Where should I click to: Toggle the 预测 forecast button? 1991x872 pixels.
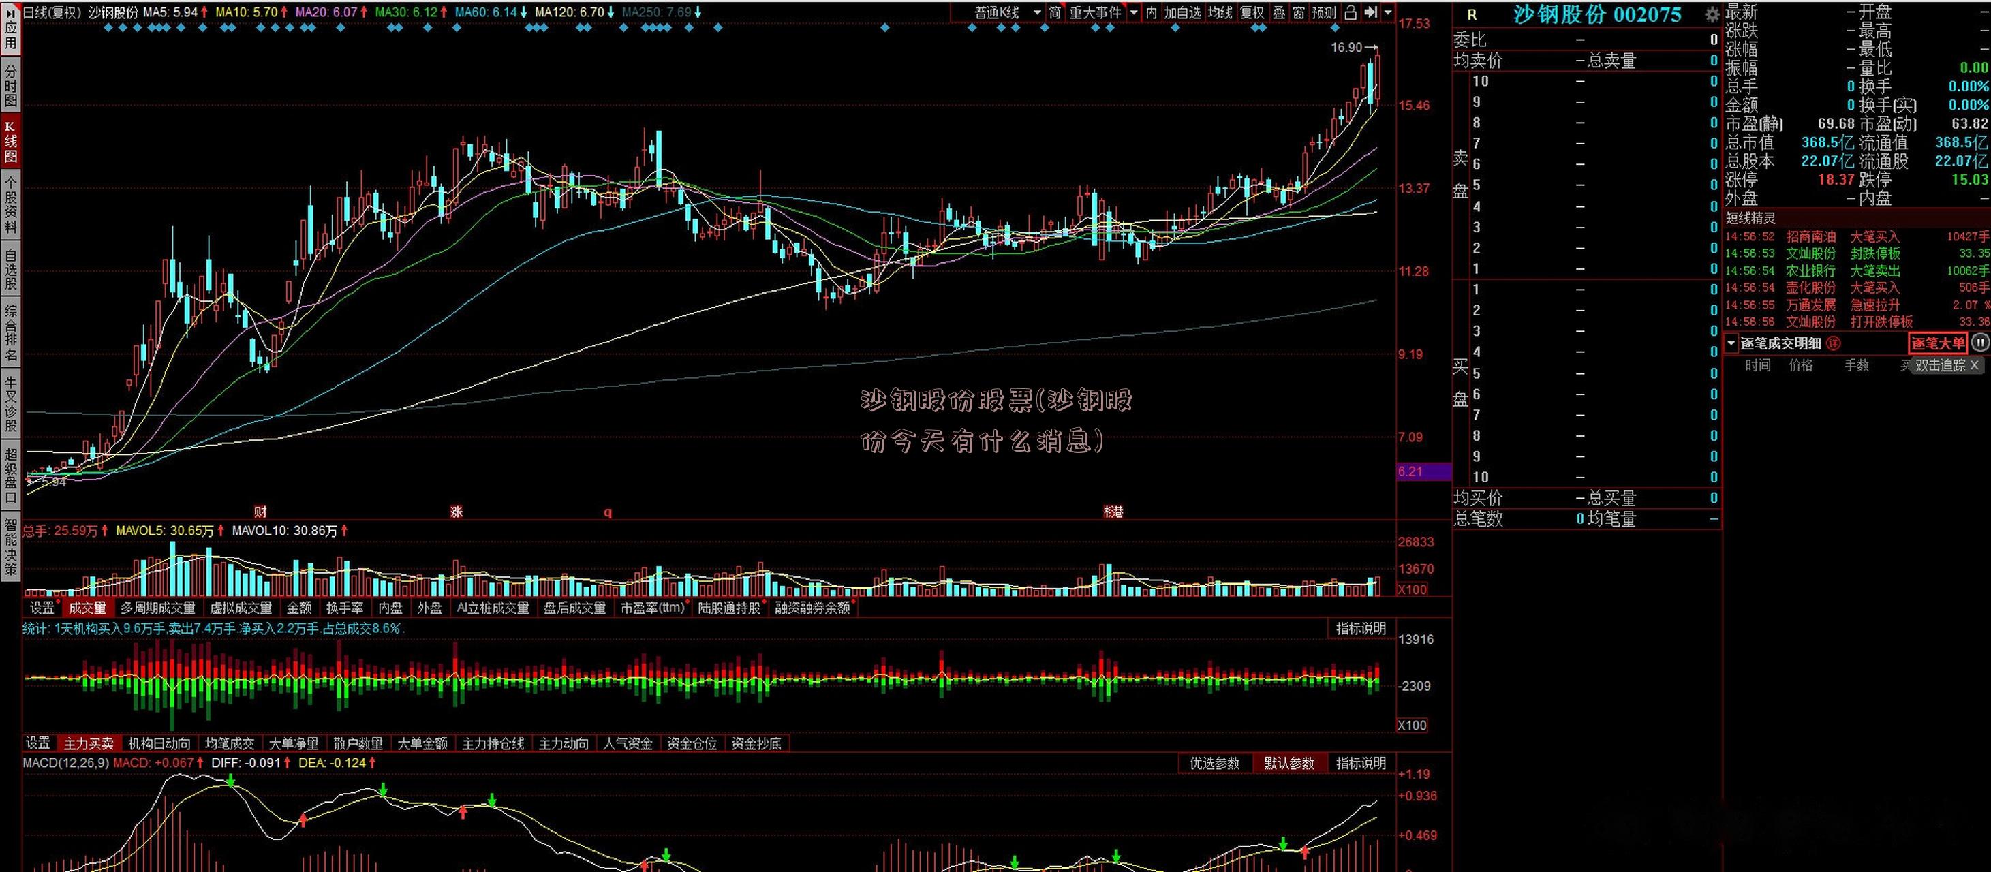pos(1324,12)
